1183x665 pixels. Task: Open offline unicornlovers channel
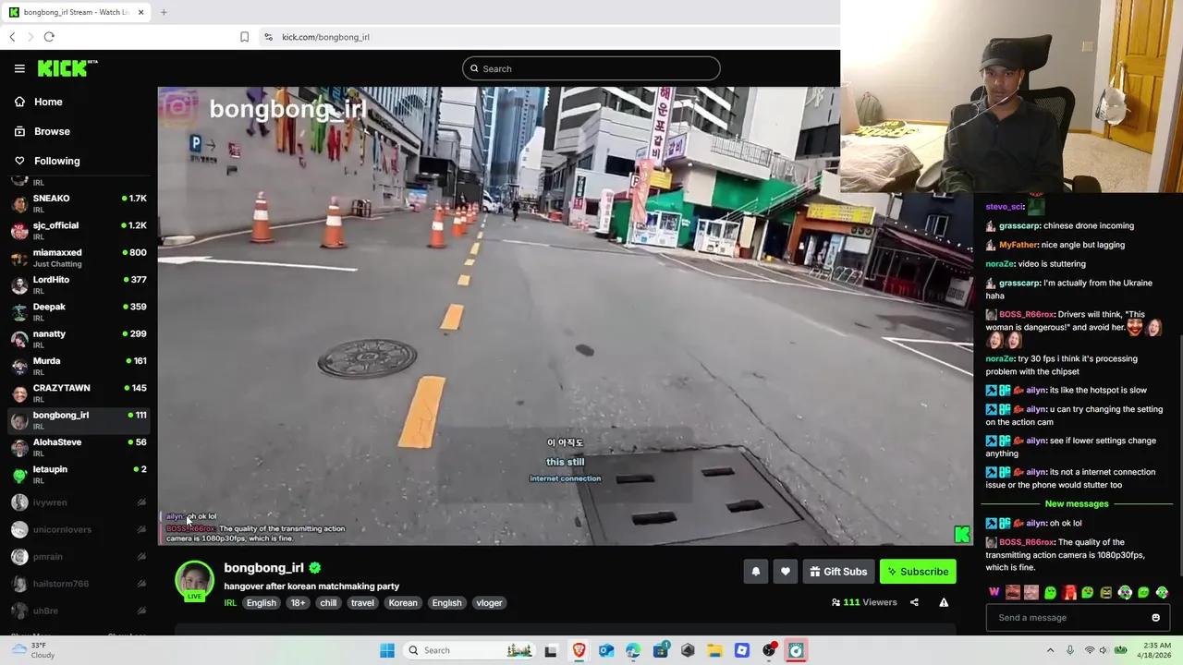(79, 529)
